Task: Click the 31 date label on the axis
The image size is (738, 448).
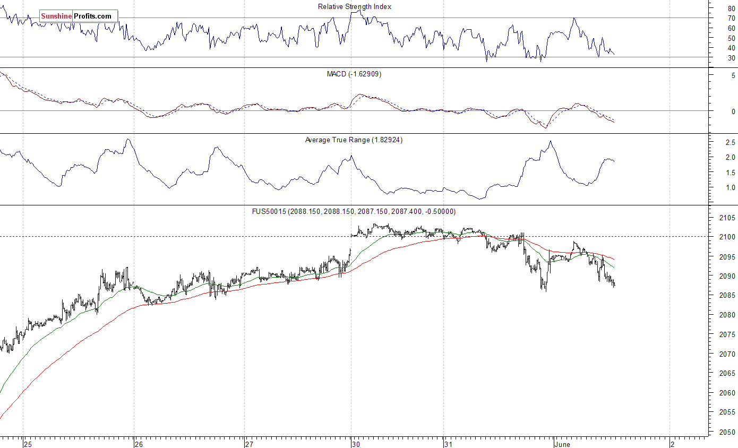Action: click(448, 444)
